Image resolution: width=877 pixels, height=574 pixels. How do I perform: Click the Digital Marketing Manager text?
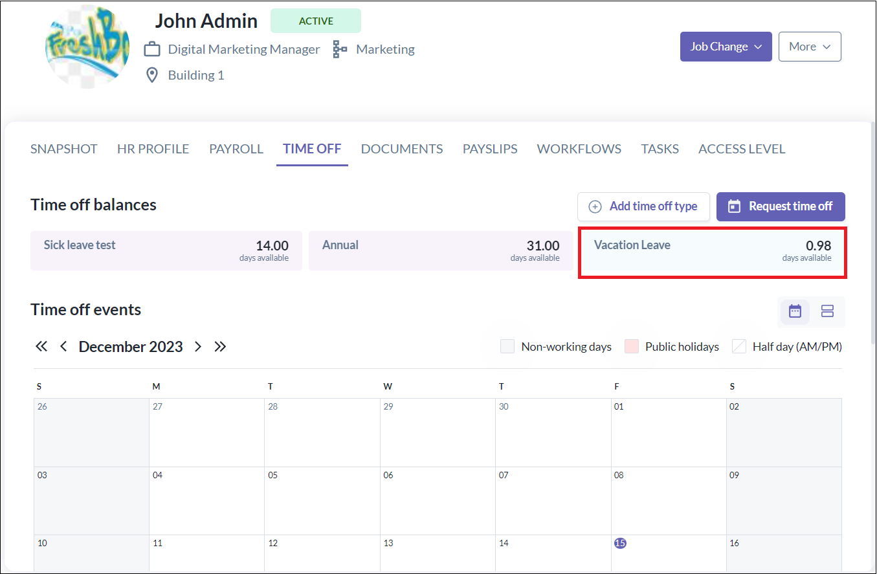[x=244, y=49]
